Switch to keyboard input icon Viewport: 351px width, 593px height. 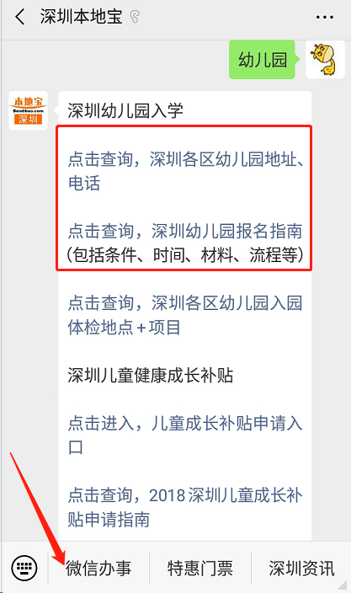[x=24, y=568]
